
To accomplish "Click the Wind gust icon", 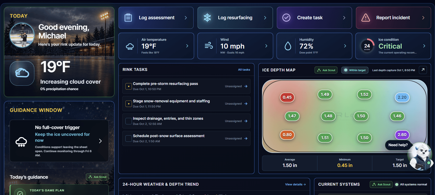I will pyautogui.click(x=209, y=46).
